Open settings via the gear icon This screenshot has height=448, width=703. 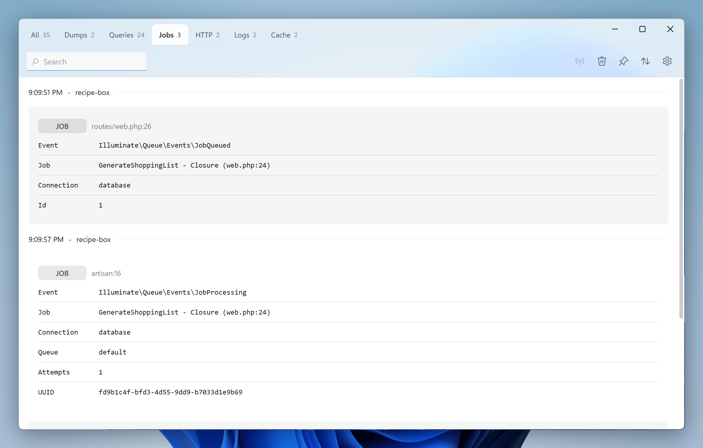click(667, 61)
